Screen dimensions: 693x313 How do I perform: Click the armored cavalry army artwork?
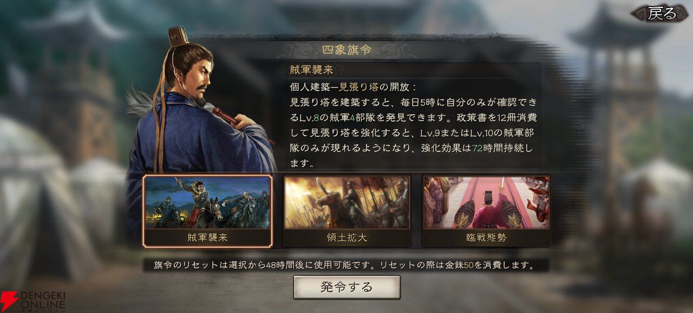click(x=346, y=202)
